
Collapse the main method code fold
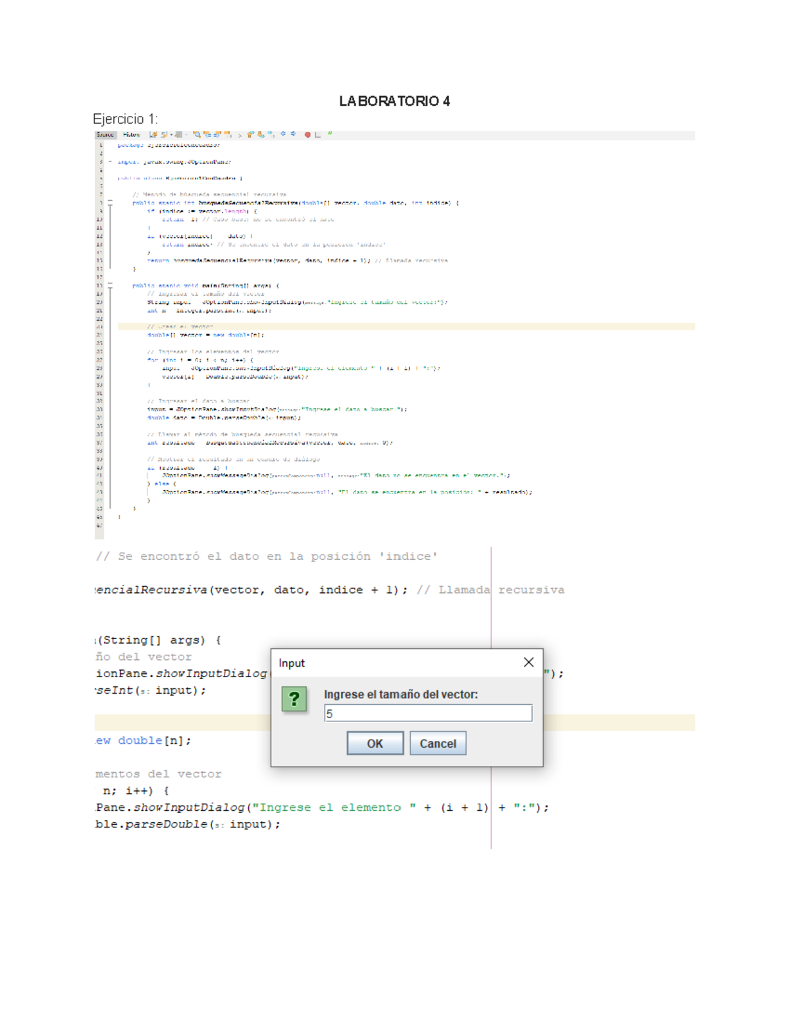pyautogui.click(x=110, y=286)
